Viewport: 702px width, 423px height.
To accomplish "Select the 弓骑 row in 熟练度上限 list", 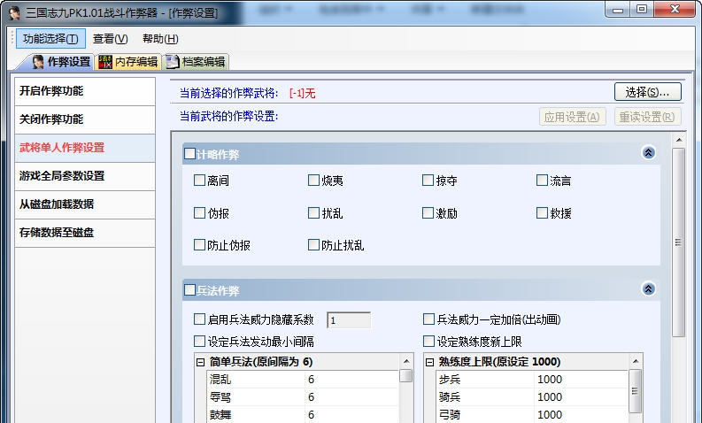I will 532,414.
